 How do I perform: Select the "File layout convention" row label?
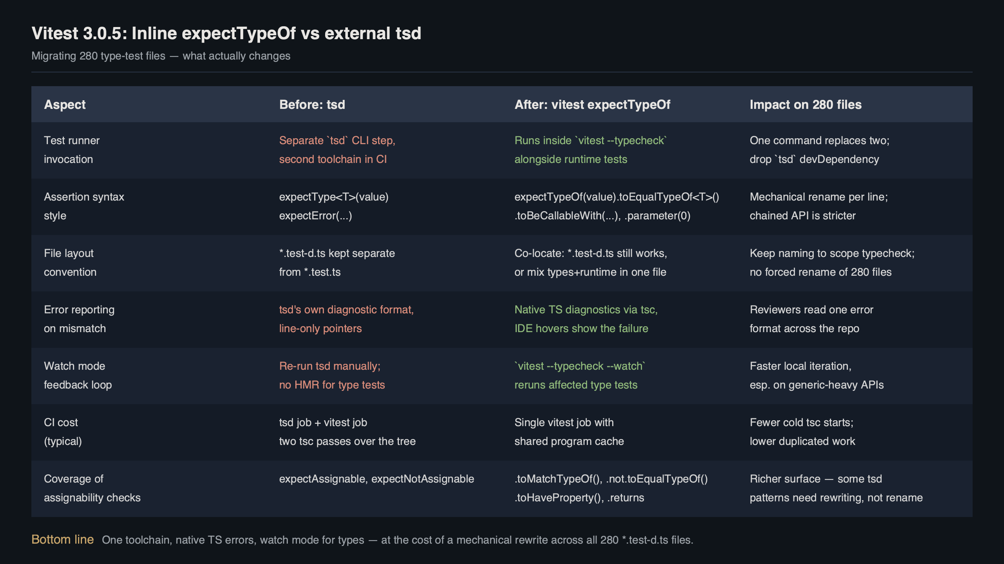[71, 262]
